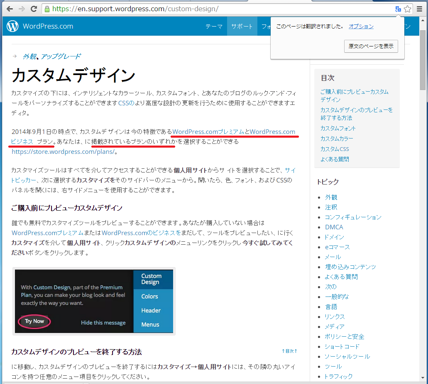Click the オプション link in translate popup

(x=361, y=27)
